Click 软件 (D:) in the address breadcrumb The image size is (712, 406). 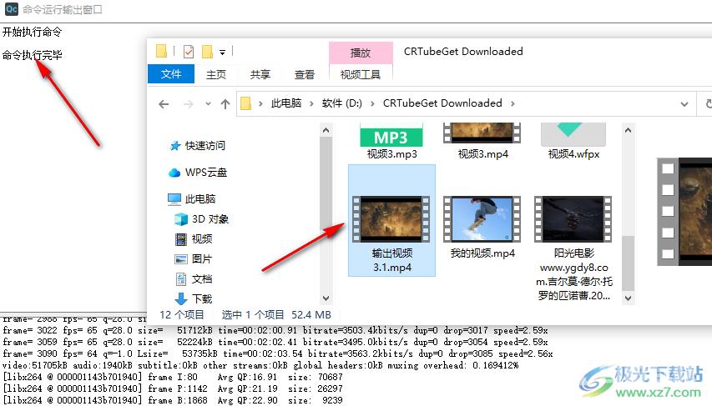click(342, 103)
